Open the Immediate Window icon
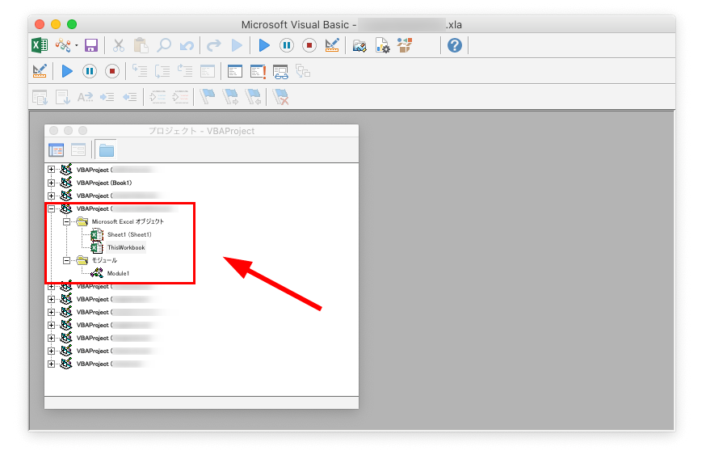This screenshot has height=463, width=702. coord(235,71)
